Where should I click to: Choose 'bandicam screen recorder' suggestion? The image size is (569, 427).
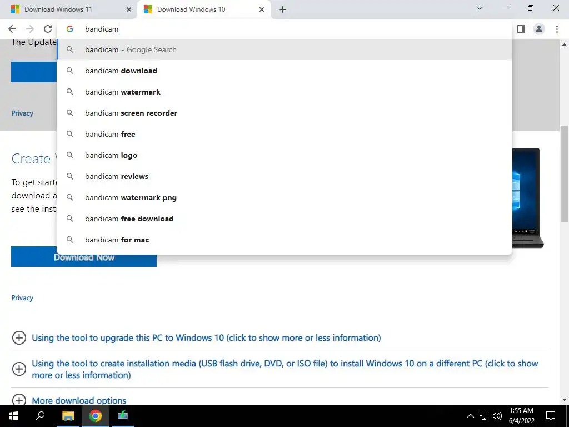pos(284,113)
